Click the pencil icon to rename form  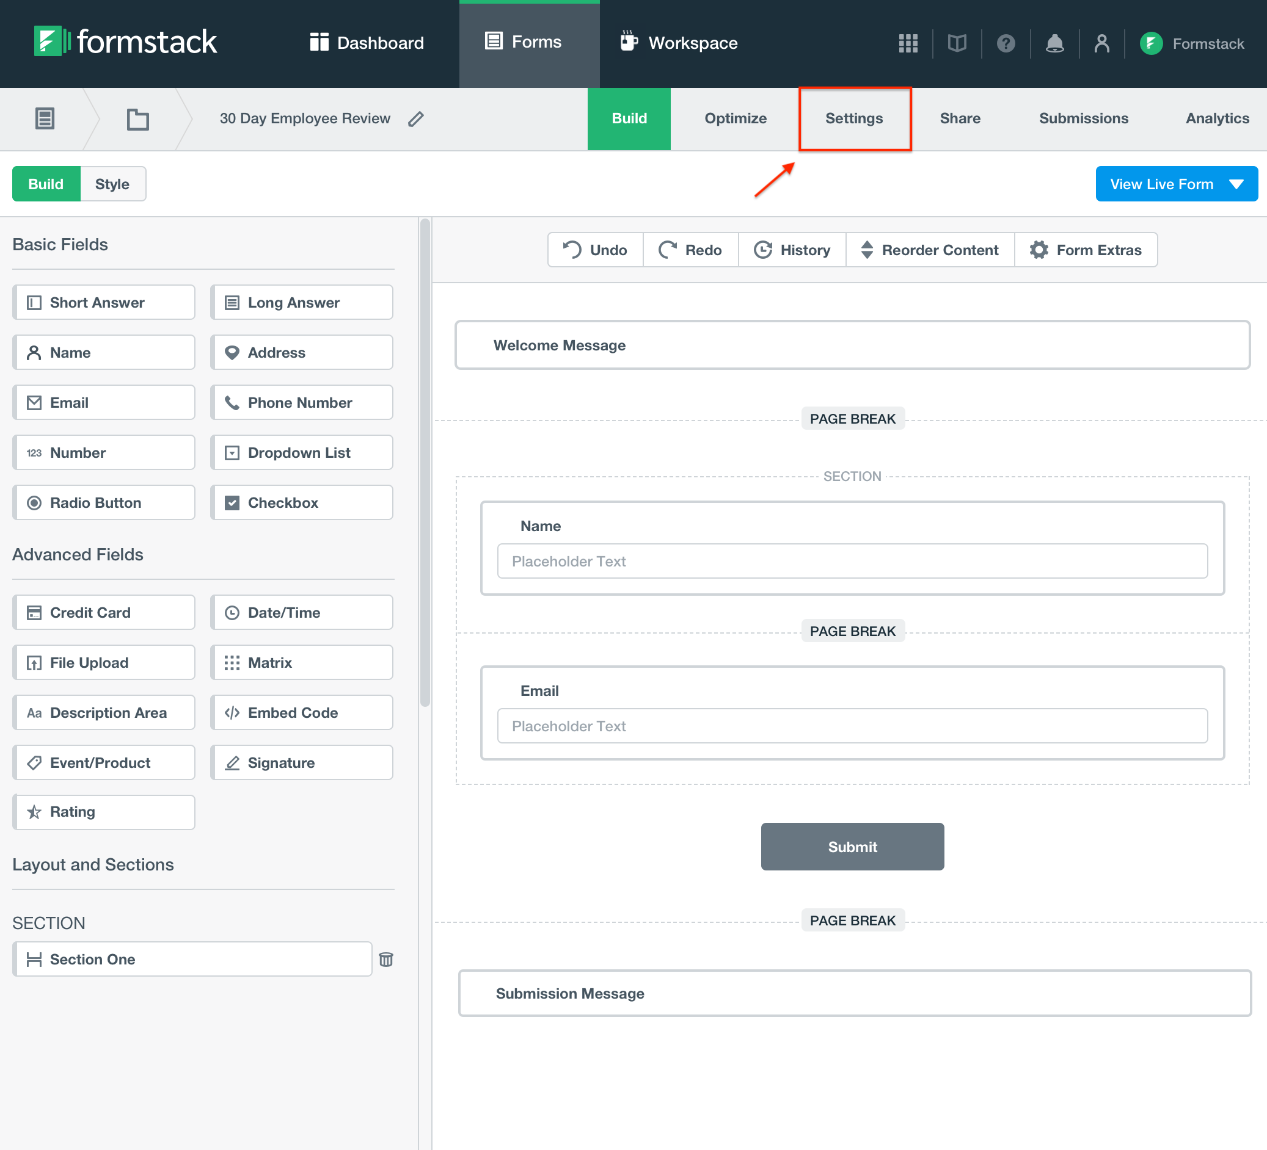coord(415,118)
